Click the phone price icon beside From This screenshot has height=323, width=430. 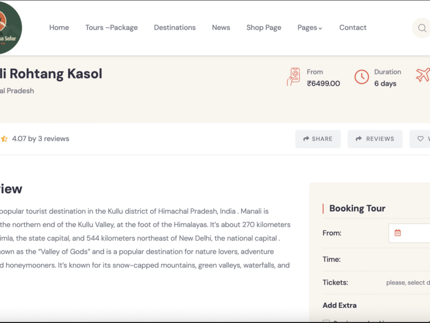(293, 77)
